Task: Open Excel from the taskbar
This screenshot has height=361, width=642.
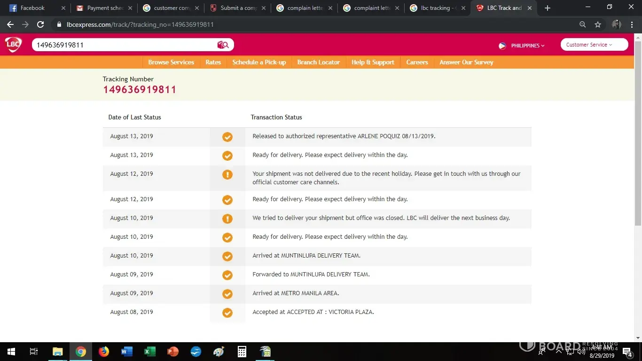Action: tap(150, 352)
